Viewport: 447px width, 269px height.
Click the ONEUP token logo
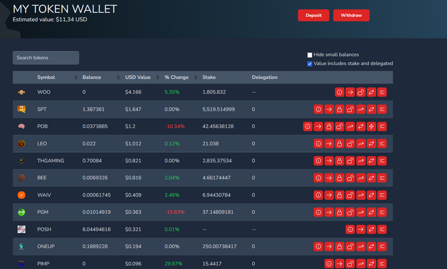pyautogui.click(x=22, y=246)
